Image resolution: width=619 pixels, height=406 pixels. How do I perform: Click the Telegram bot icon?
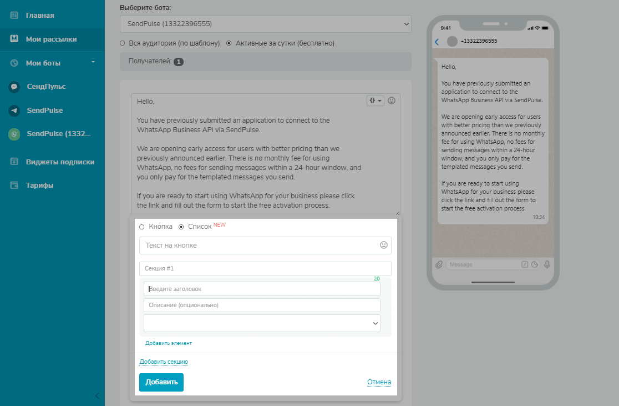point(14,111)
